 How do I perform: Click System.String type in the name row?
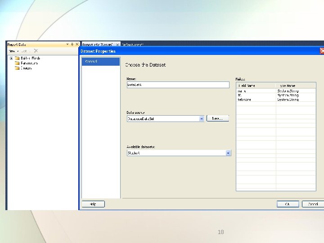coord(288,91)
